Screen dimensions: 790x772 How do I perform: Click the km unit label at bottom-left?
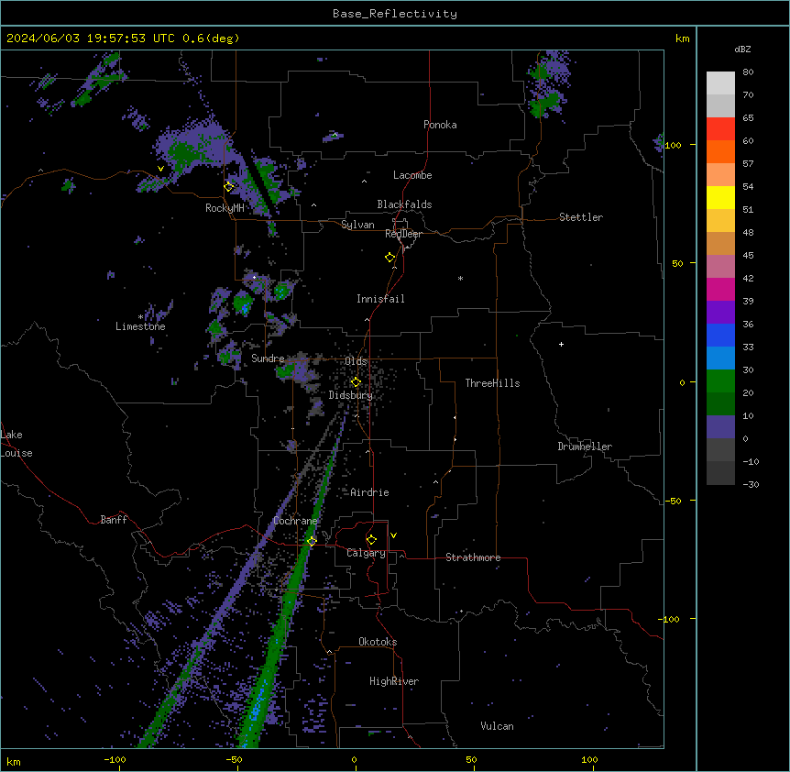pos(14,762)
